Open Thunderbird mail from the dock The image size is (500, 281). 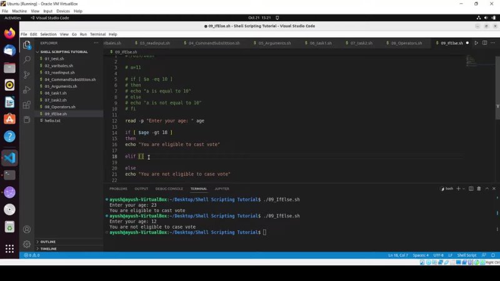(9, 51)
